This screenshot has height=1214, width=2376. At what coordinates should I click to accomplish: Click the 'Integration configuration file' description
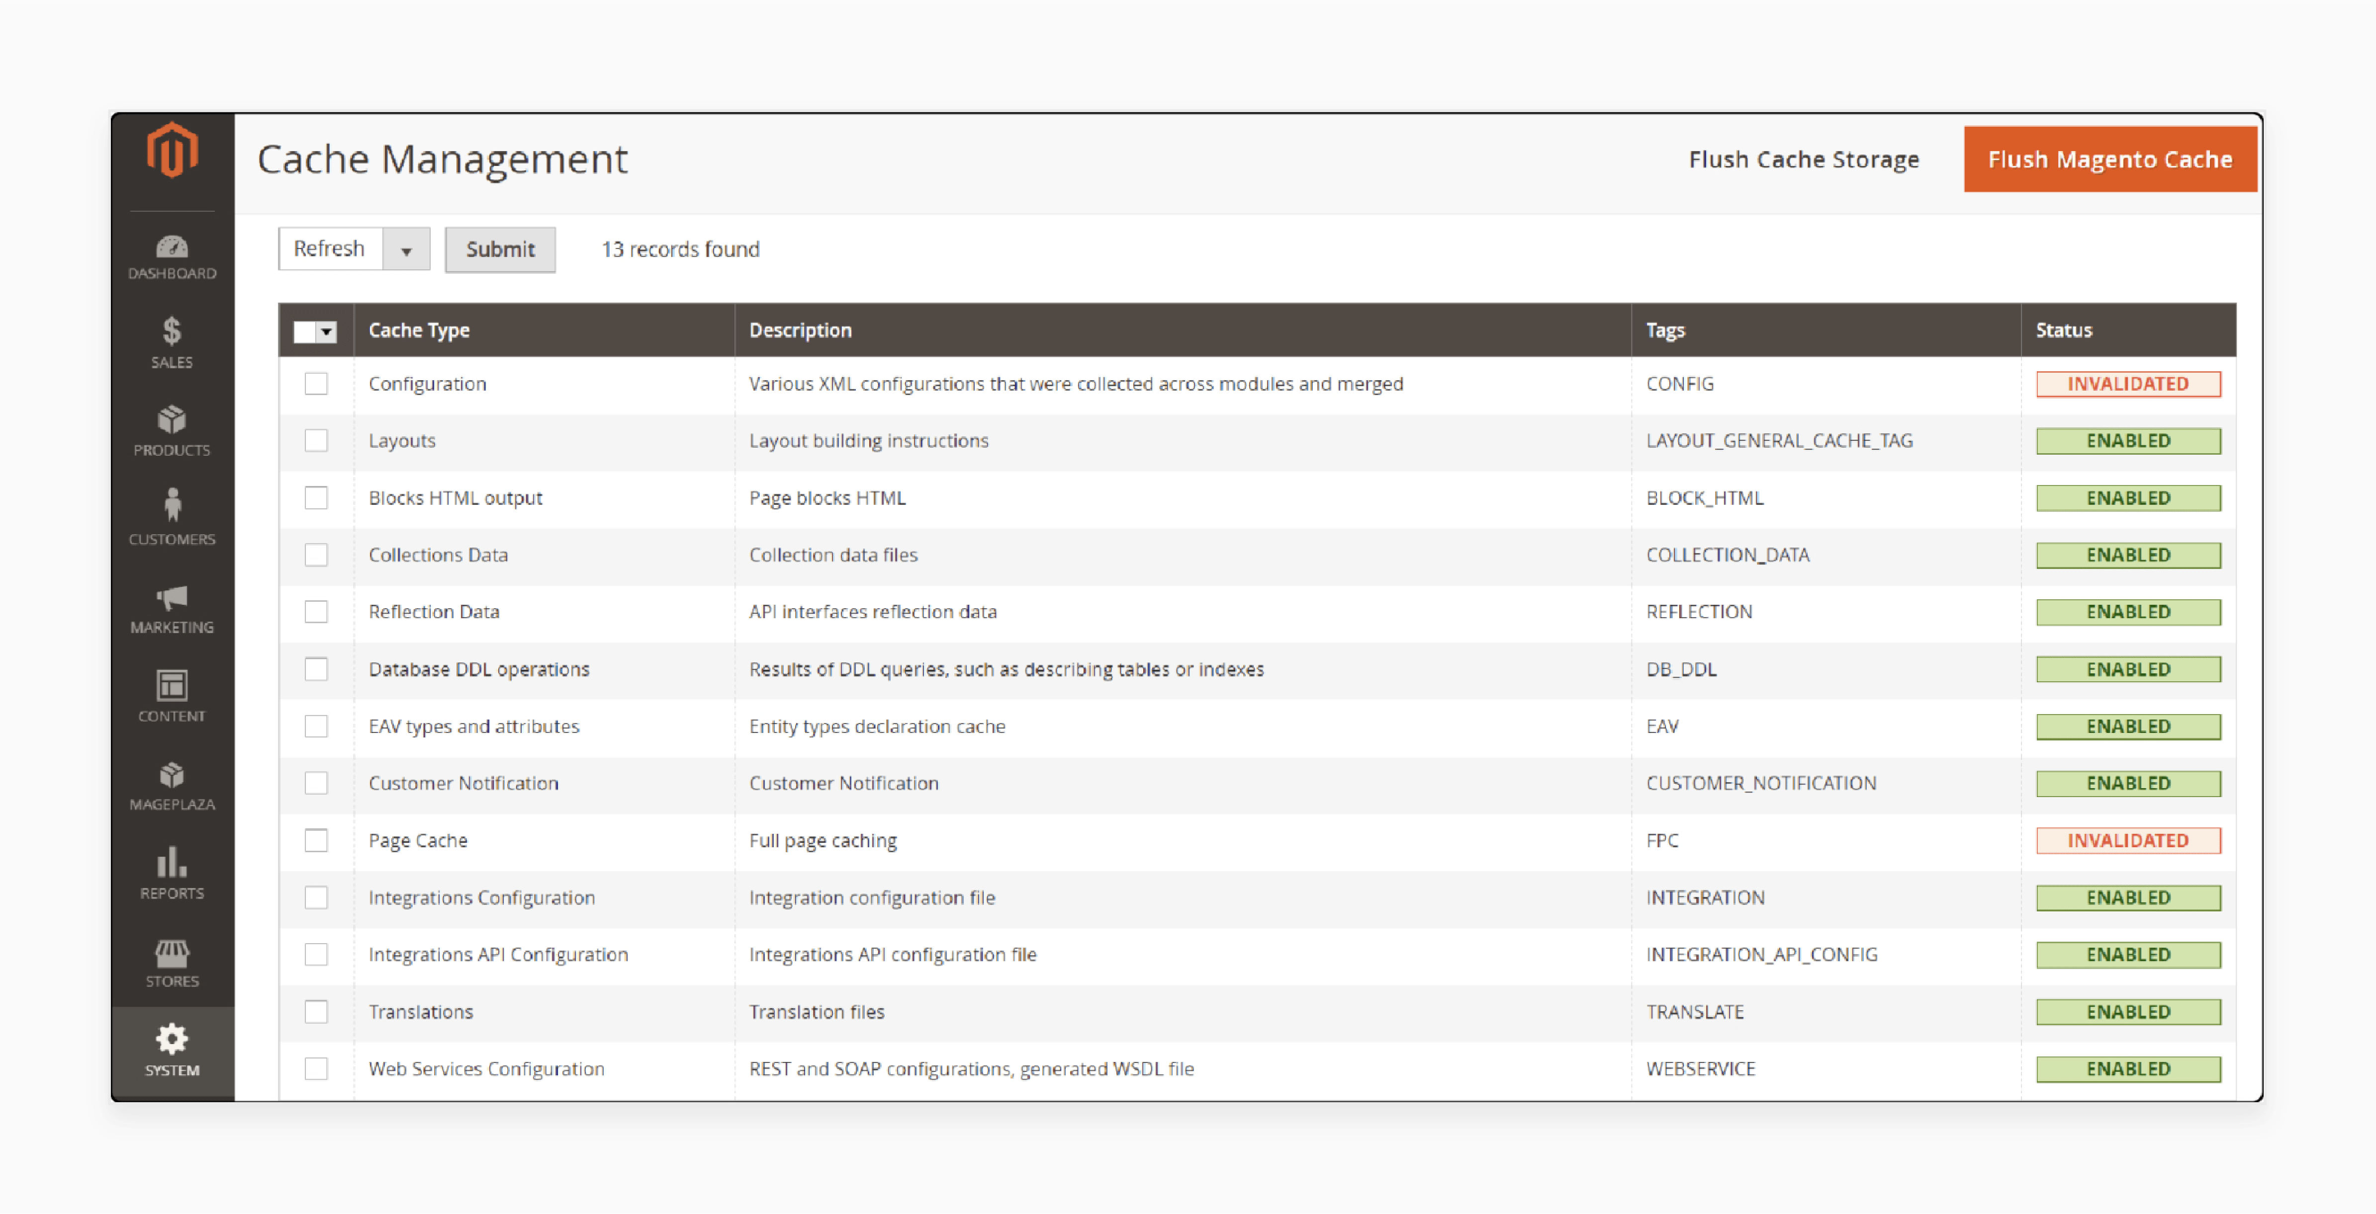(872, 898)
